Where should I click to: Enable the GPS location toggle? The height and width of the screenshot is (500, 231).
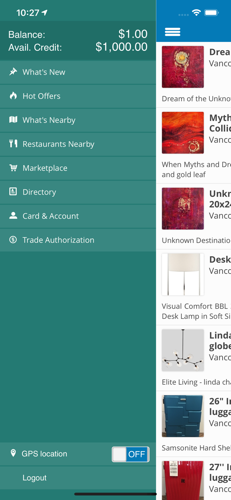[130, 454]
